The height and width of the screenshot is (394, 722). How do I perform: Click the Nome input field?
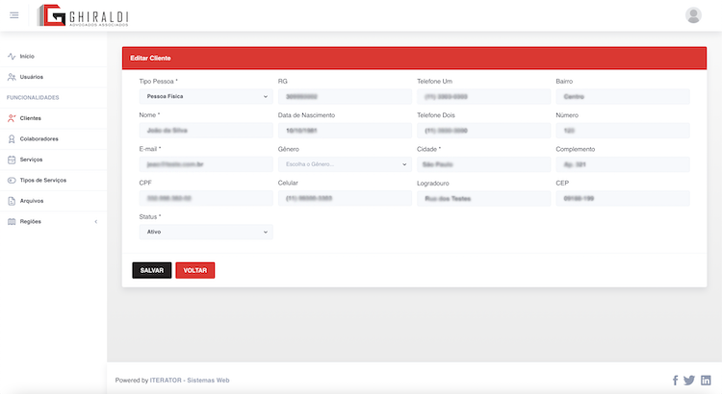(x=206, y=131)
